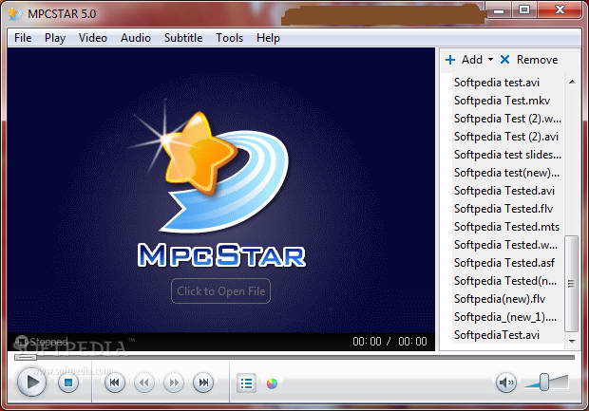Viewport: 589px width, 411px height.
Task: Expand the Add dropdown arrow
Action: coord(490,59)
